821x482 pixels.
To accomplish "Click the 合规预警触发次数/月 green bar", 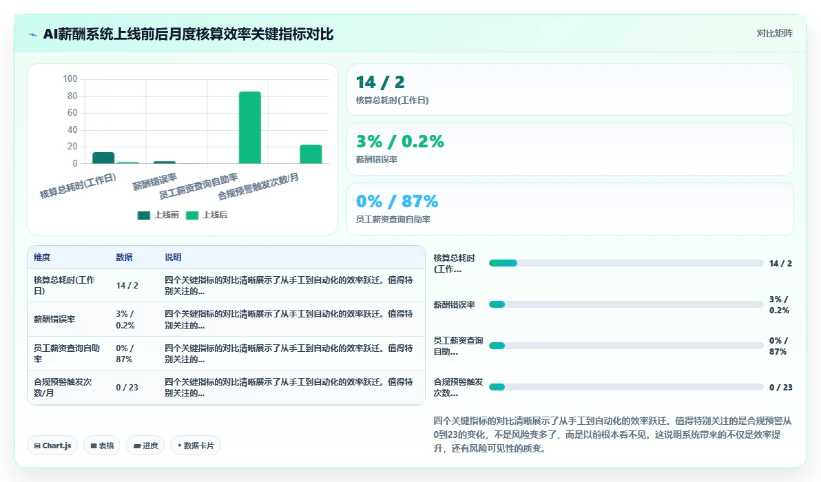I will [x=311, y=154].
